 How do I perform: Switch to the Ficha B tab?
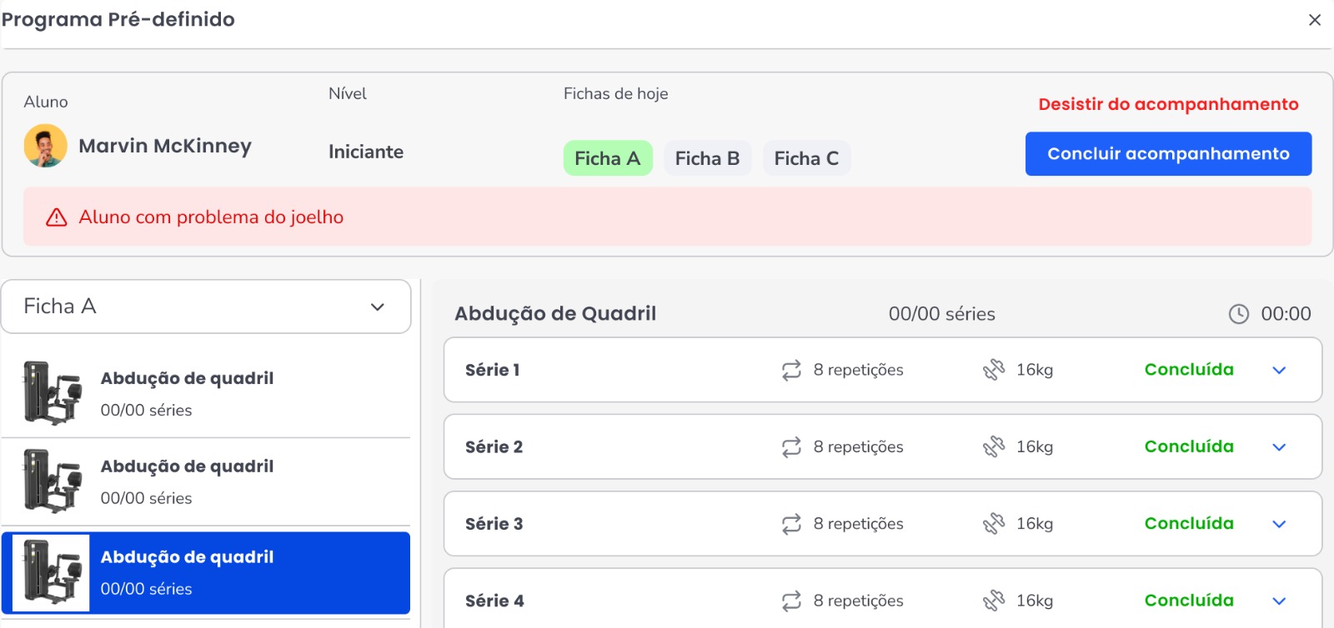coord(707,158)
